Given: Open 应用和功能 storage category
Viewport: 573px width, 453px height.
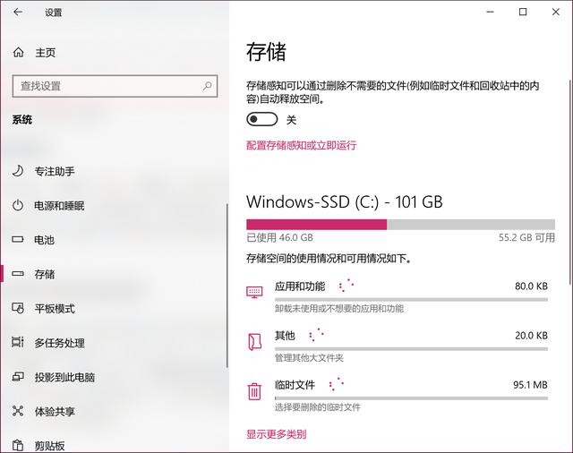Looking at the screenshot, I should pos(397,296).
